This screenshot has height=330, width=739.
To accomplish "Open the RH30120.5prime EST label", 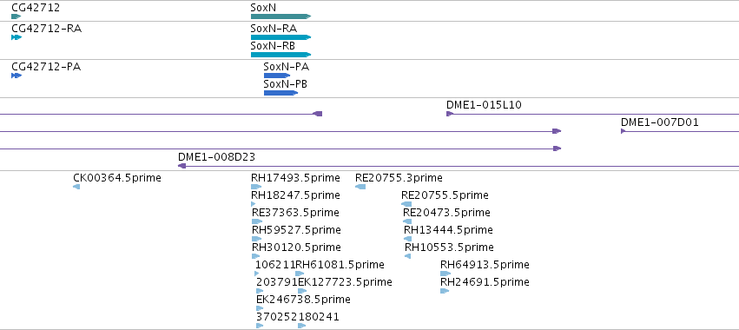I will point(296,247).
